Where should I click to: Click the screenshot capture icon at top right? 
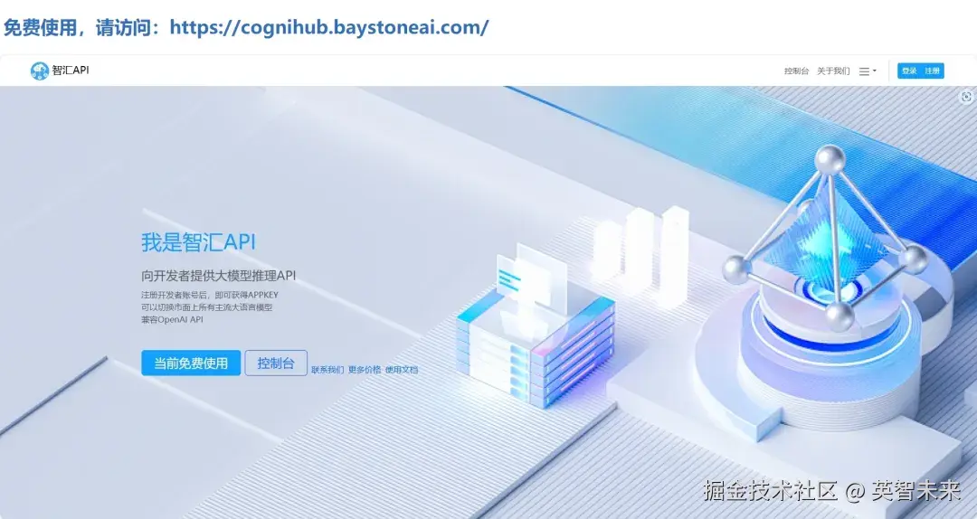coord(966,96)
